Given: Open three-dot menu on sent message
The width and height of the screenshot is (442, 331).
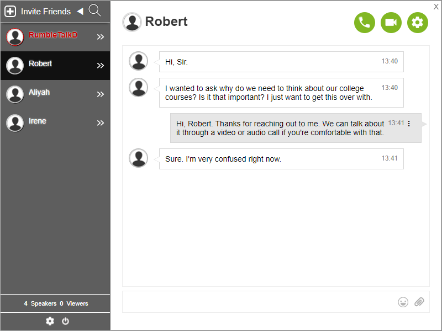Looking at the screenshot, I should [x=409, y=124].
